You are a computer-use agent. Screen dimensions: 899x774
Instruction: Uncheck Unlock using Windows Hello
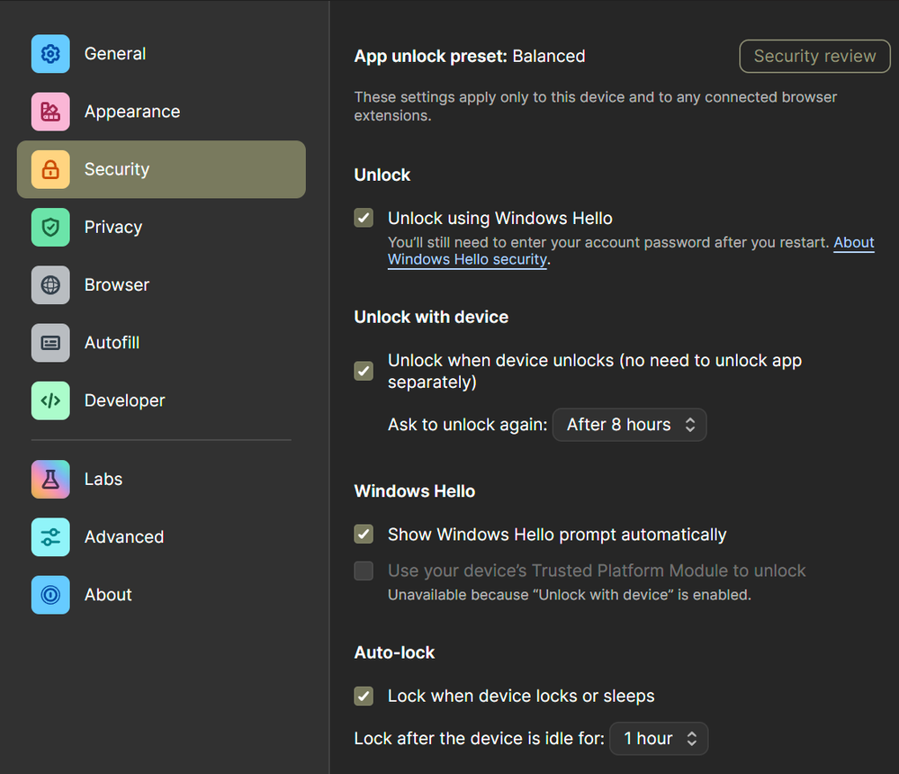pyautogui.click(x=364, y=218)
